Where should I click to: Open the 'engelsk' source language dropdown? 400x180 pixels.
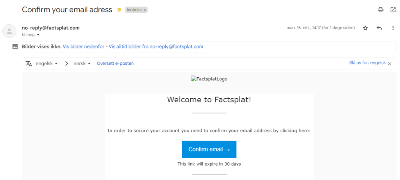(47, 63)
